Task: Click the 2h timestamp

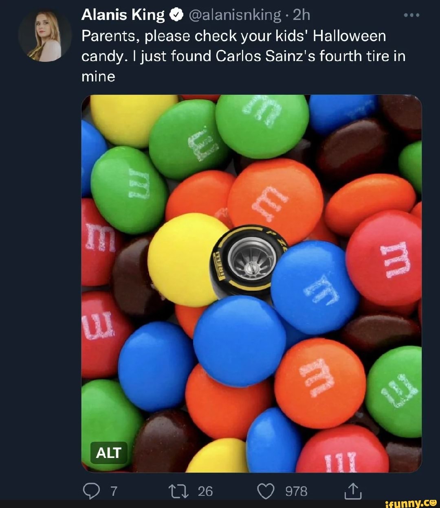Action: [301, 15]
